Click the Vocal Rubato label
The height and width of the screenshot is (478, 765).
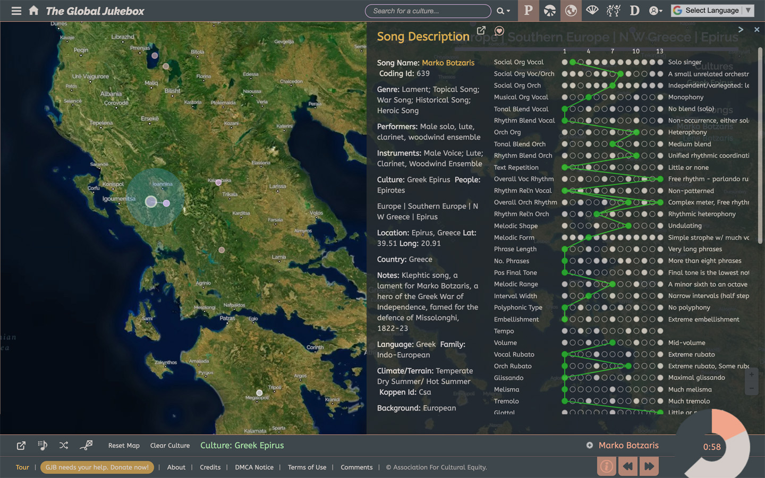tap(514, 354)
